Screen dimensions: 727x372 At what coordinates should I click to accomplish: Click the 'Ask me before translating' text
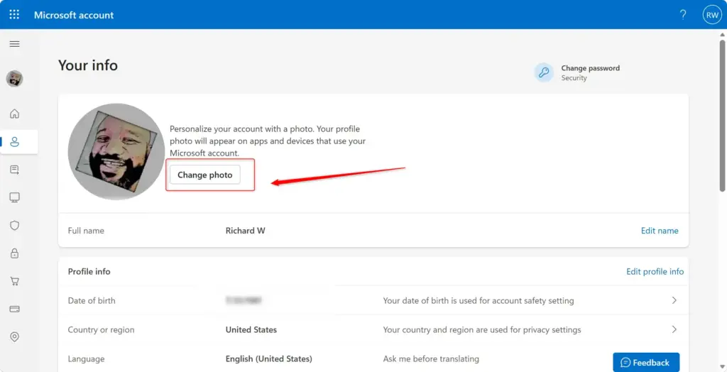431,359
